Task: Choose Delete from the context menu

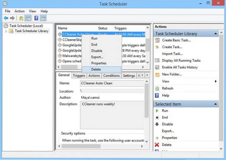Action: point(96,69)
